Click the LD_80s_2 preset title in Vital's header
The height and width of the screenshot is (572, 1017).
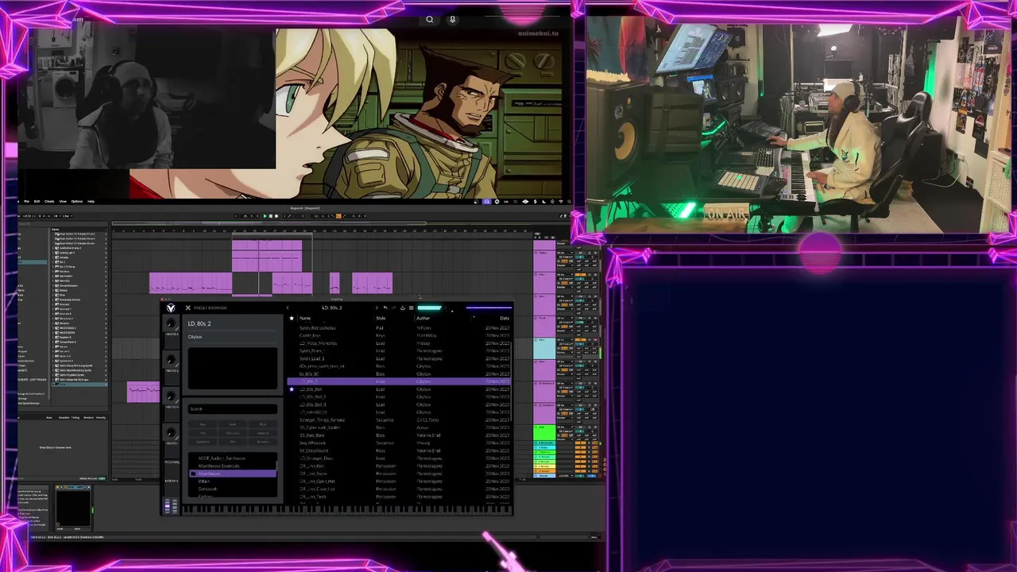[332, 307]
